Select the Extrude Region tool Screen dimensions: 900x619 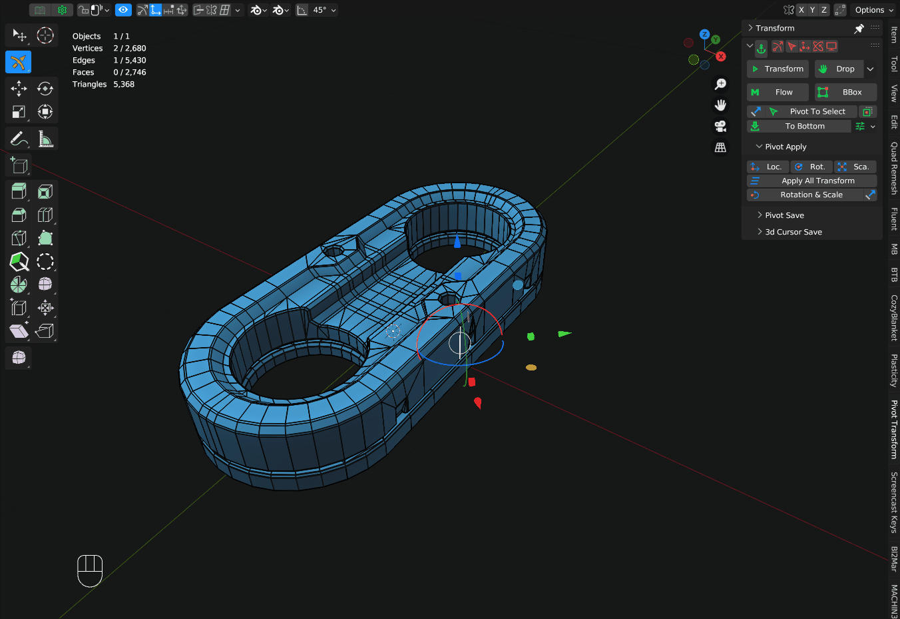19,191
